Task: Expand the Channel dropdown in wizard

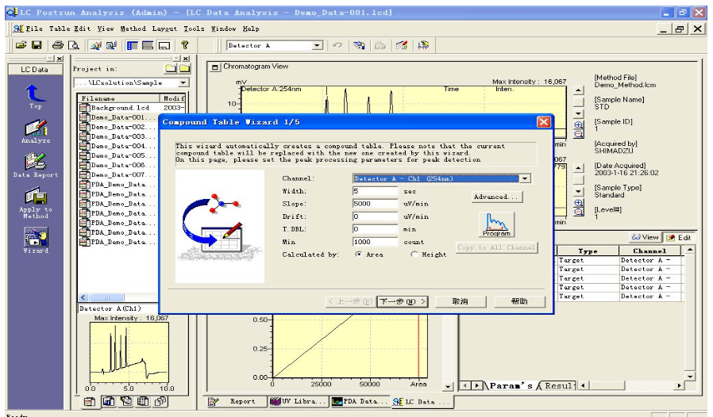Action: coord(524,178)
